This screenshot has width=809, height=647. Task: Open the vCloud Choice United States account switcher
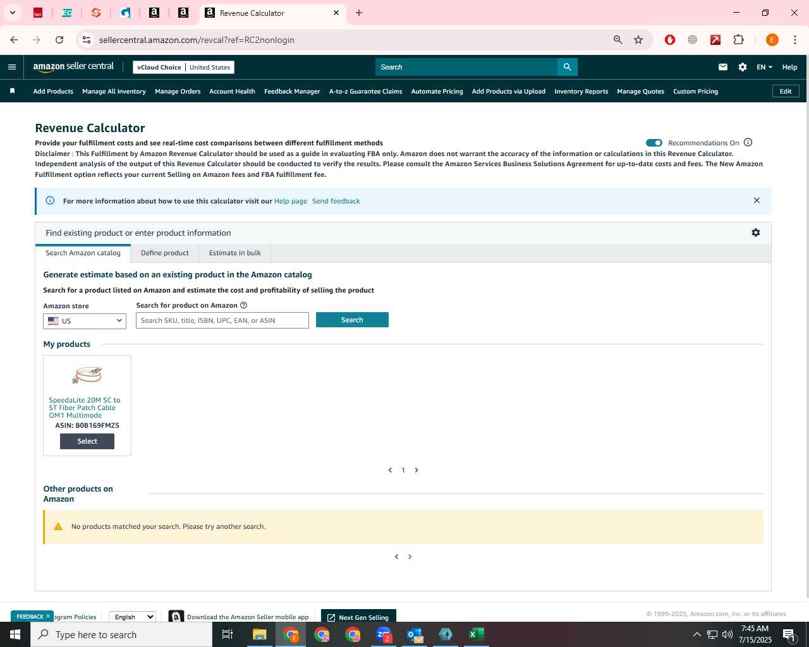183,67
